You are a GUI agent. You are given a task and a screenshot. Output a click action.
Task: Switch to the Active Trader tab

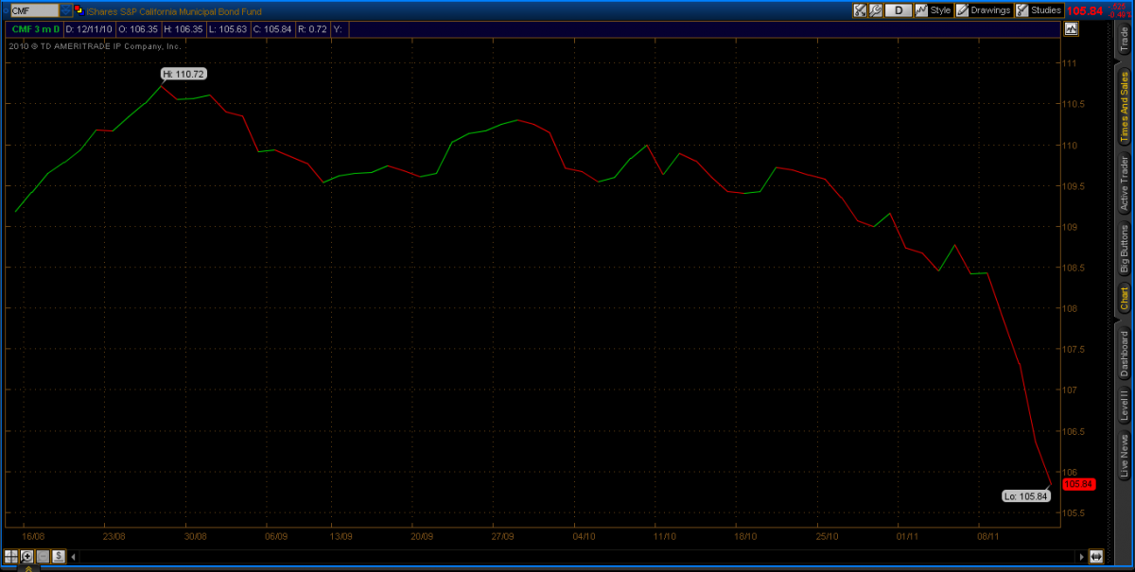(1124, 183)
